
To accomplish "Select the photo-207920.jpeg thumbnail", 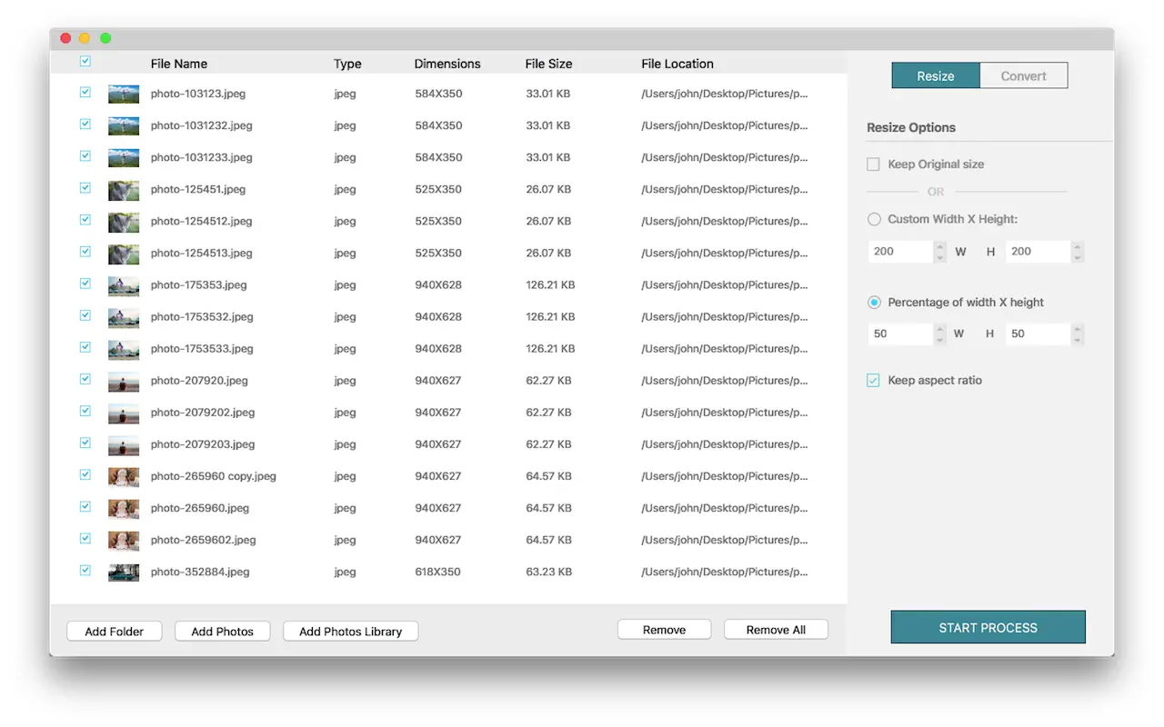I will tap(124, 382).
